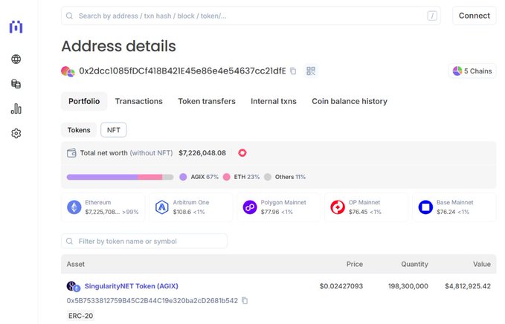The width and height of the screenshot is (505, 324).
Task: Click the Polygon Mainnet chain logo
Action: pyautogui.click(x=250, y=207)
